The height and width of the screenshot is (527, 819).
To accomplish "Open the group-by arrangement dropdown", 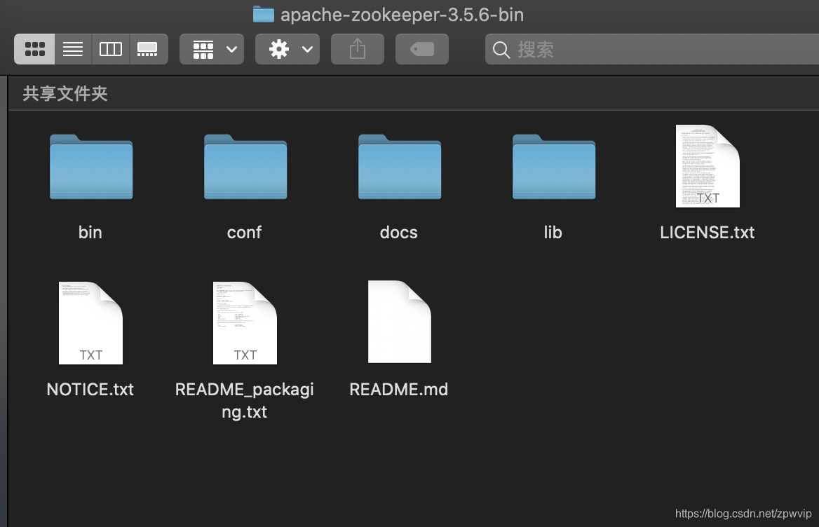I will click(212, 49).
